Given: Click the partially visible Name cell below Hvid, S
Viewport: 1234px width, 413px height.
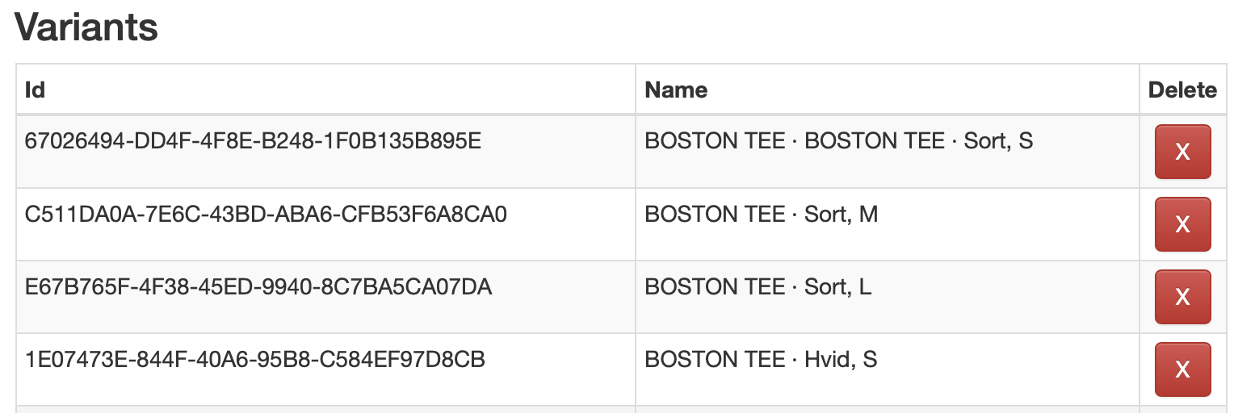Looking at the screenshot, I should coord(887,409).
